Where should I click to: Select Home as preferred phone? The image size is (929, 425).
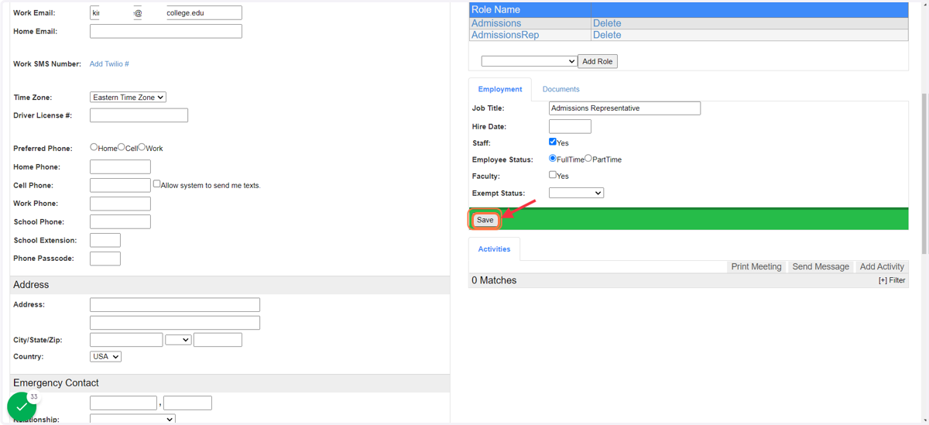click(94, 147)
